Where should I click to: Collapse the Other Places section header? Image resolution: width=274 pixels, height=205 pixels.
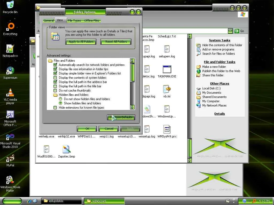coord(219,84)
